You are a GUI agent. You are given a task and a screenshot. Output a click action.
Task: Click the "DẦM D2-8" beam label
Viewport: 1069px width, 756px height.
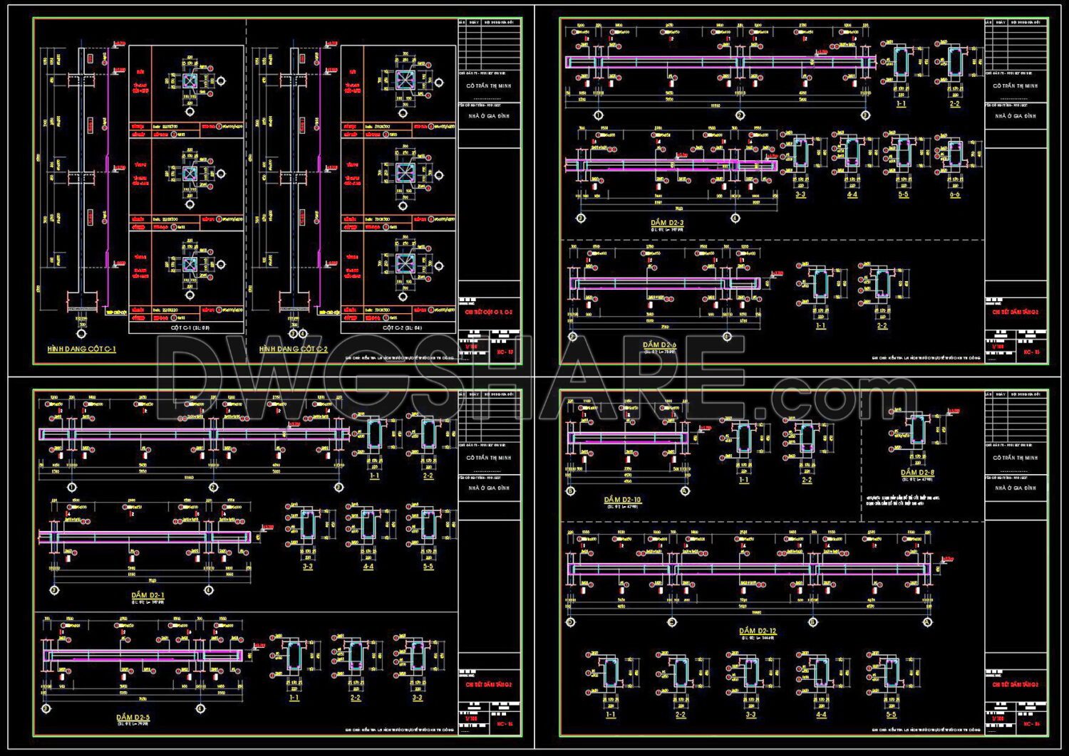tap(917, 473)
